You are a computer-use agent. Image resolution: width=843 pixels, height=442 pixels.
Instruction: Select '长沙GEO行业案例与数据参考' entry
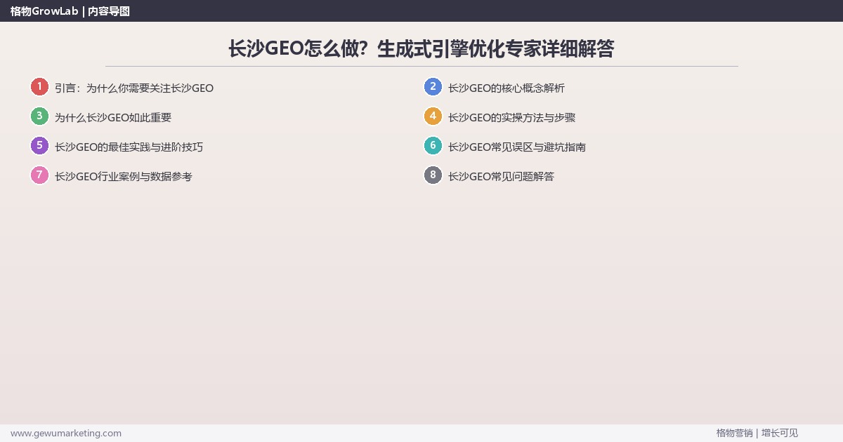pyautogui.click(x=124, y=177)
